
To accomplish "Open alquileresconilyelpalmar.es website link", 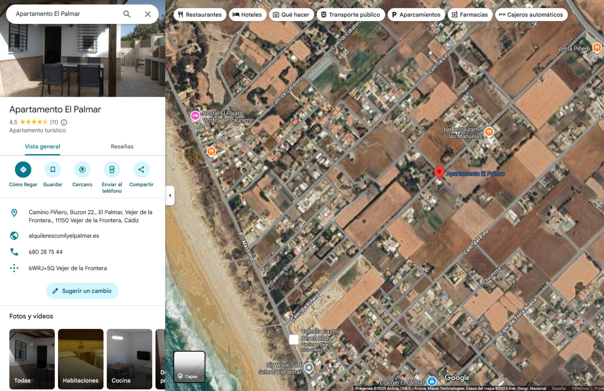I will pyautogui.click(x=64, y=236).
